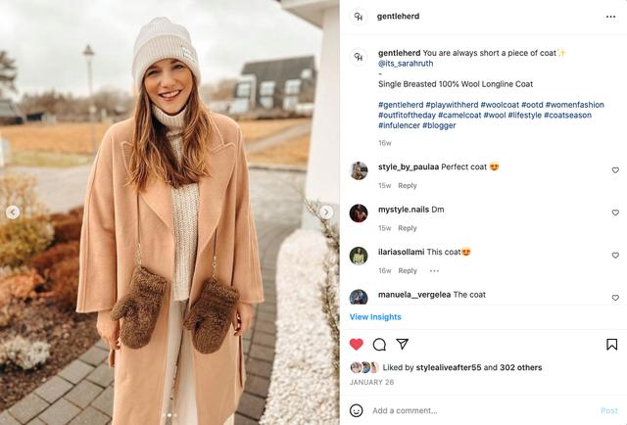Go to next photo in carousel
627x425 pixels.
[x=326, y=212]
